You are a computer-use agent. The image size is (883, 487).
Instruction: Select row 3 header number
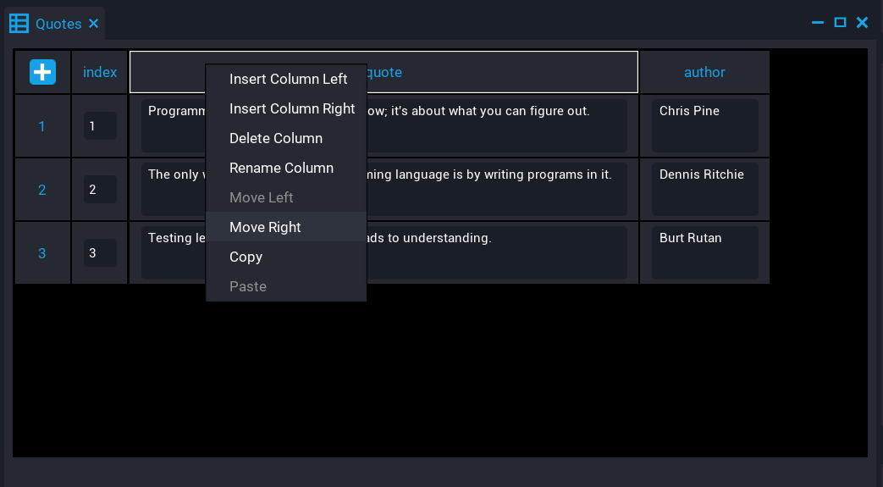point(42,253)
